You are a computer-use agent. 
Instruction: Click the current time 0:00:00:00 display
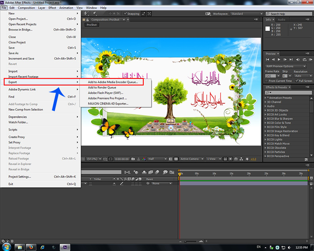coord(122,159)
